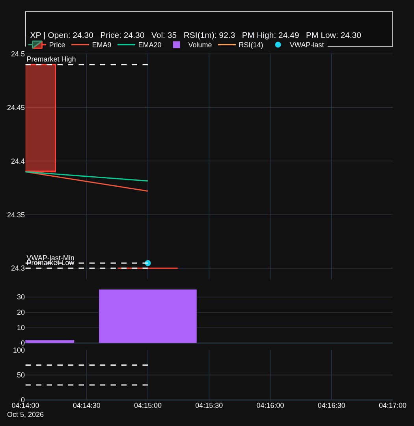
Task: Click the red candlestick at 04:14:00
Action: pyautogui.click(x=41, y=118)
